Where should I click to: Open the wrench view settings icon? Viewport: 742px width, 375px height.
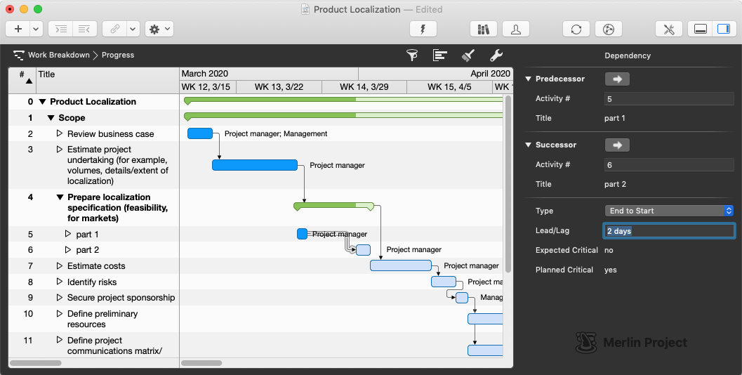[496, 55]
